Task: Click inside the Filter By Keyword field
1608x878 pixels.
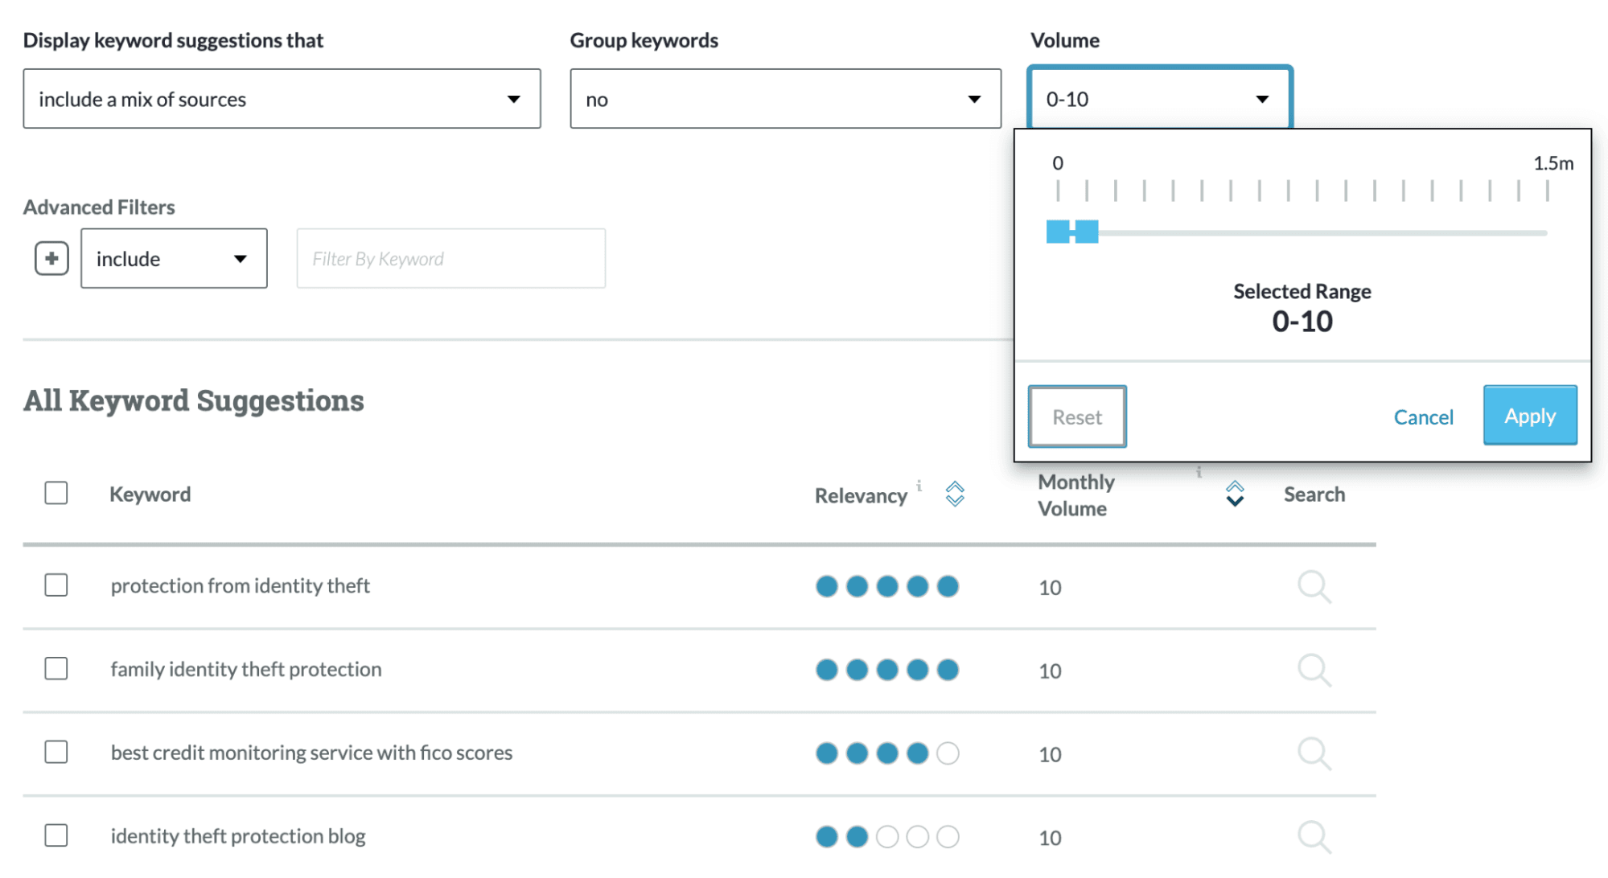Action: pos(450,258)
